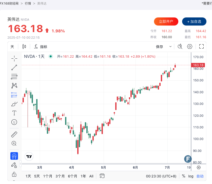Click the timestamp 2025-07-10 00:22:15
212x184 pixels.
24,37
